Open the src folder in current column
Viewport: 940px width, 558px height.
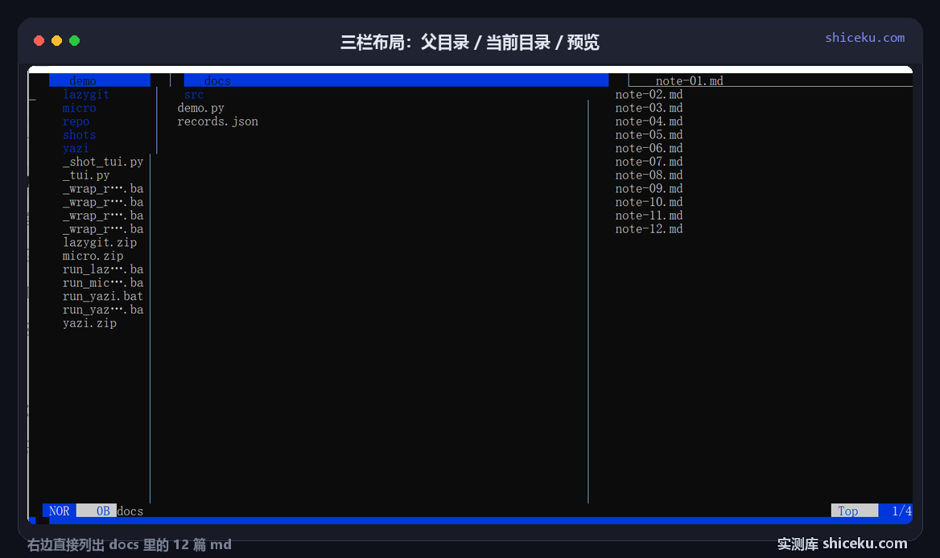[194, 95]
